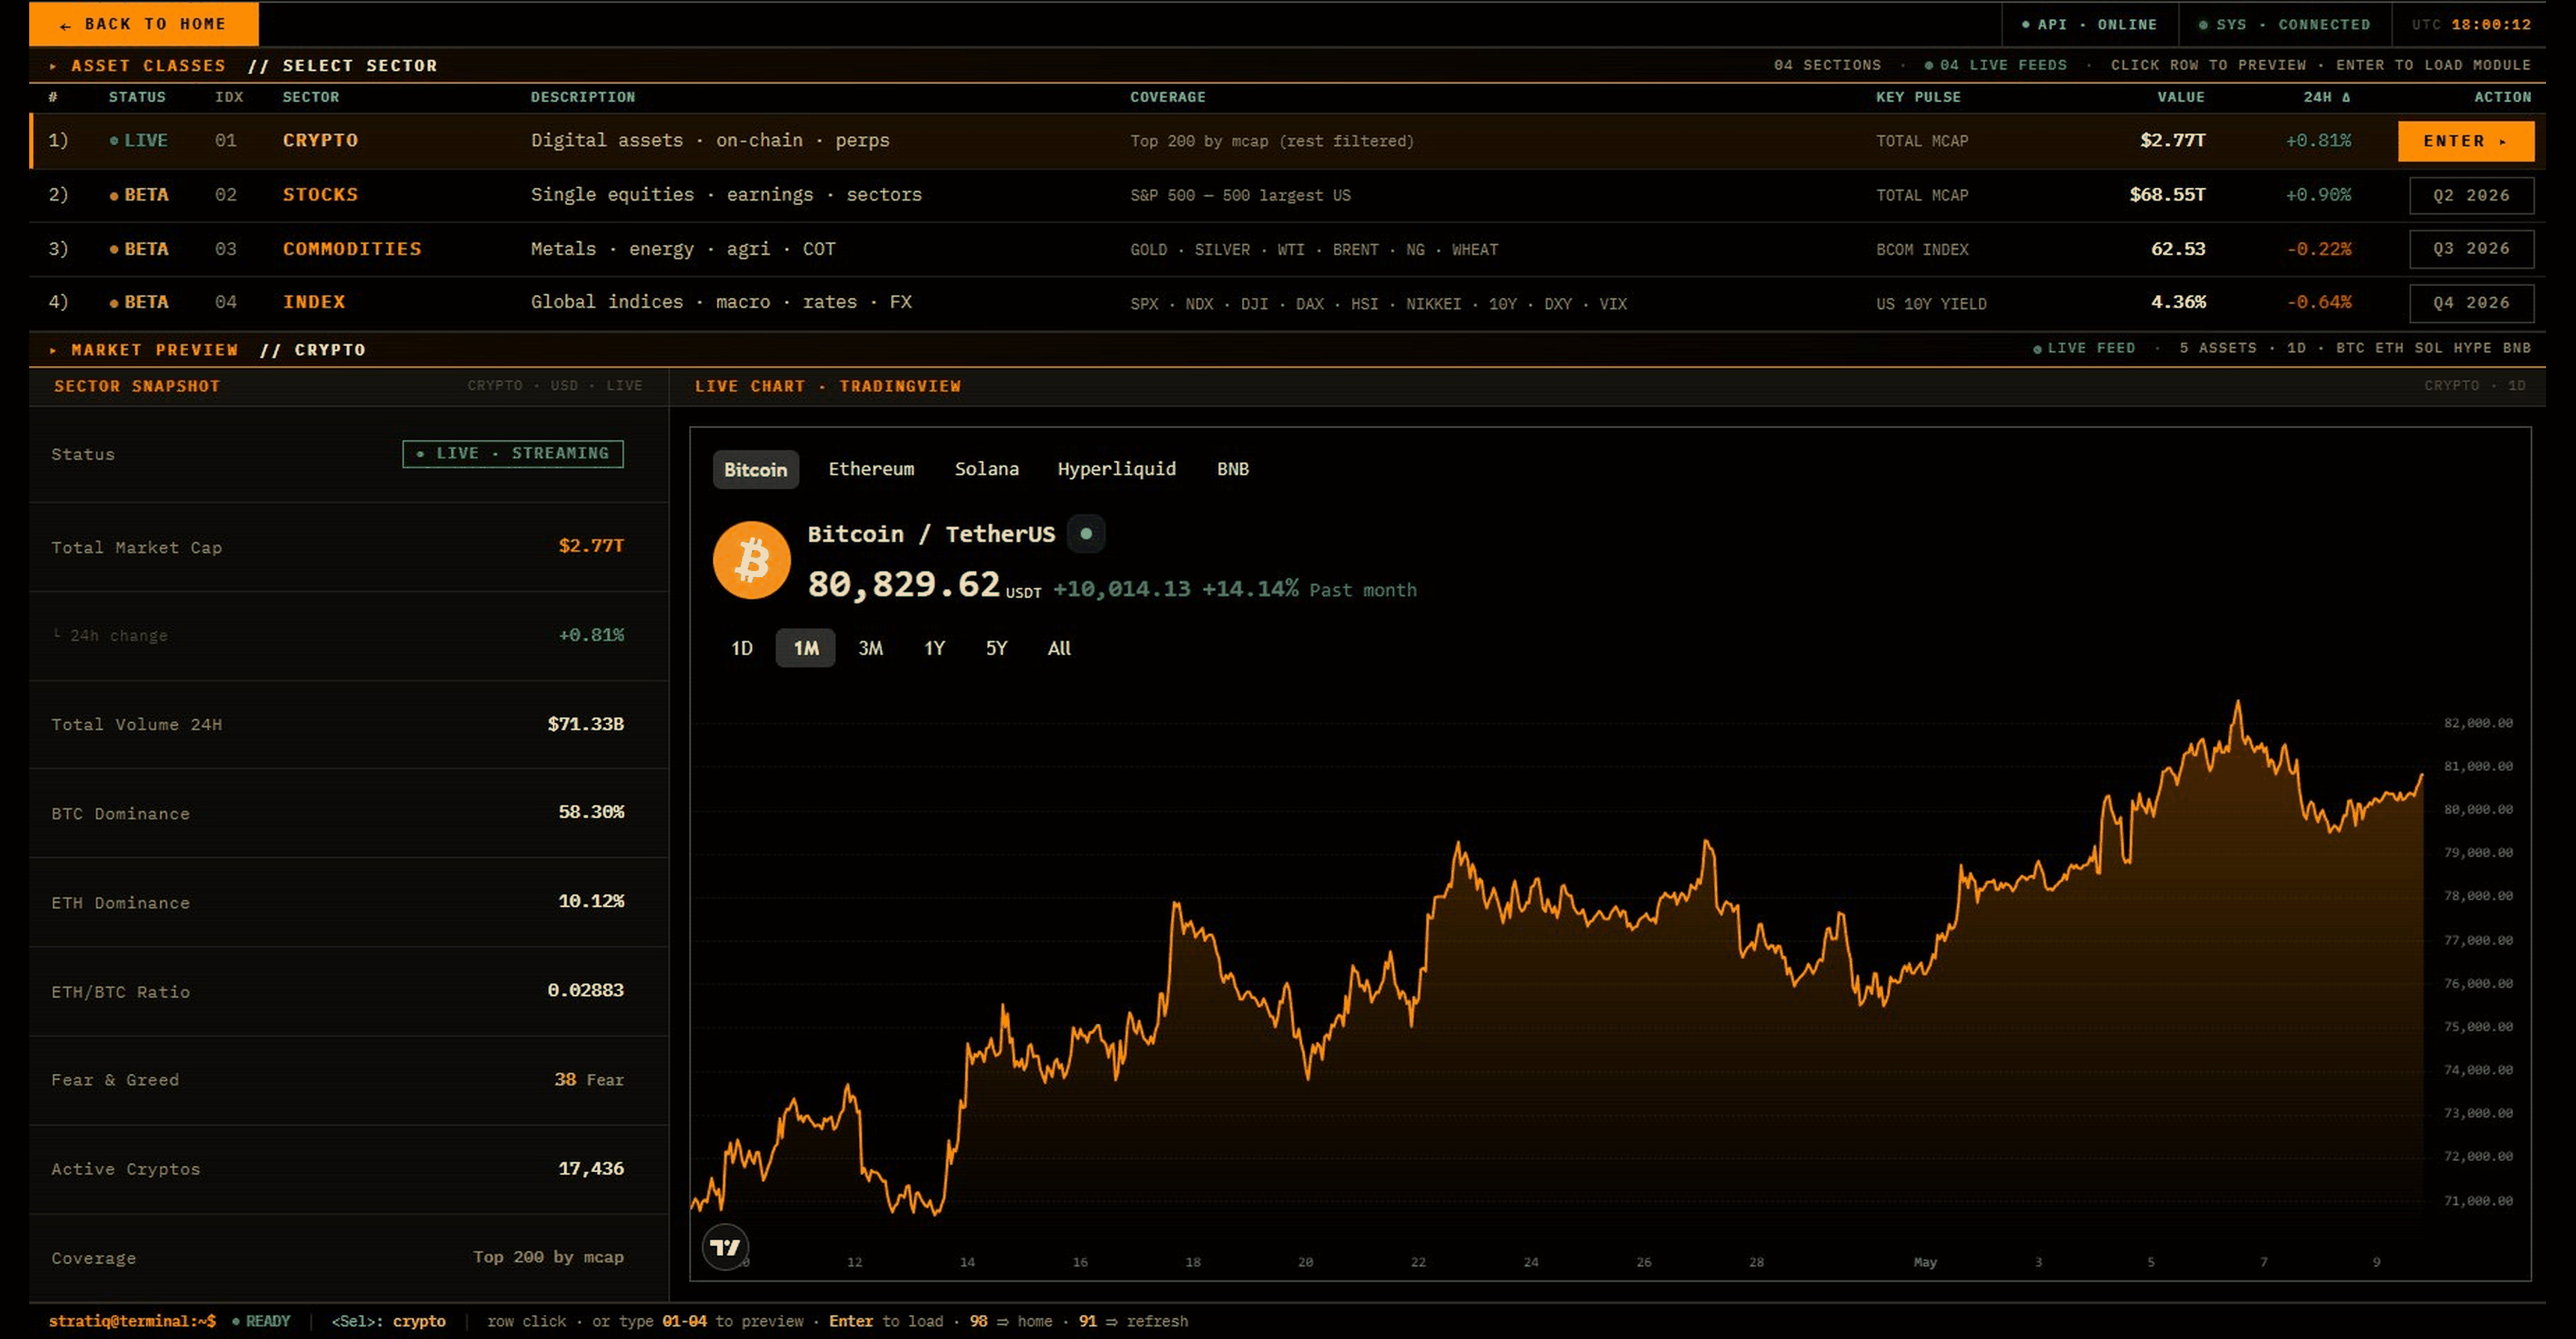Click the $68.55T Stocks market cap value
Screen dimensions: 2576x1339
pyautogui.click(x=2167, y=194)
